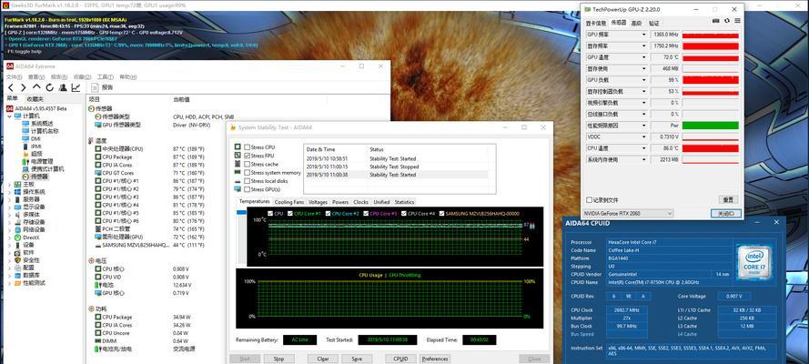Image resolution: width=809 pixels, height=364 pixels.
Task: Switch to 收藏夹 favorites tab in AIDA64
Action: click(35, 99)
